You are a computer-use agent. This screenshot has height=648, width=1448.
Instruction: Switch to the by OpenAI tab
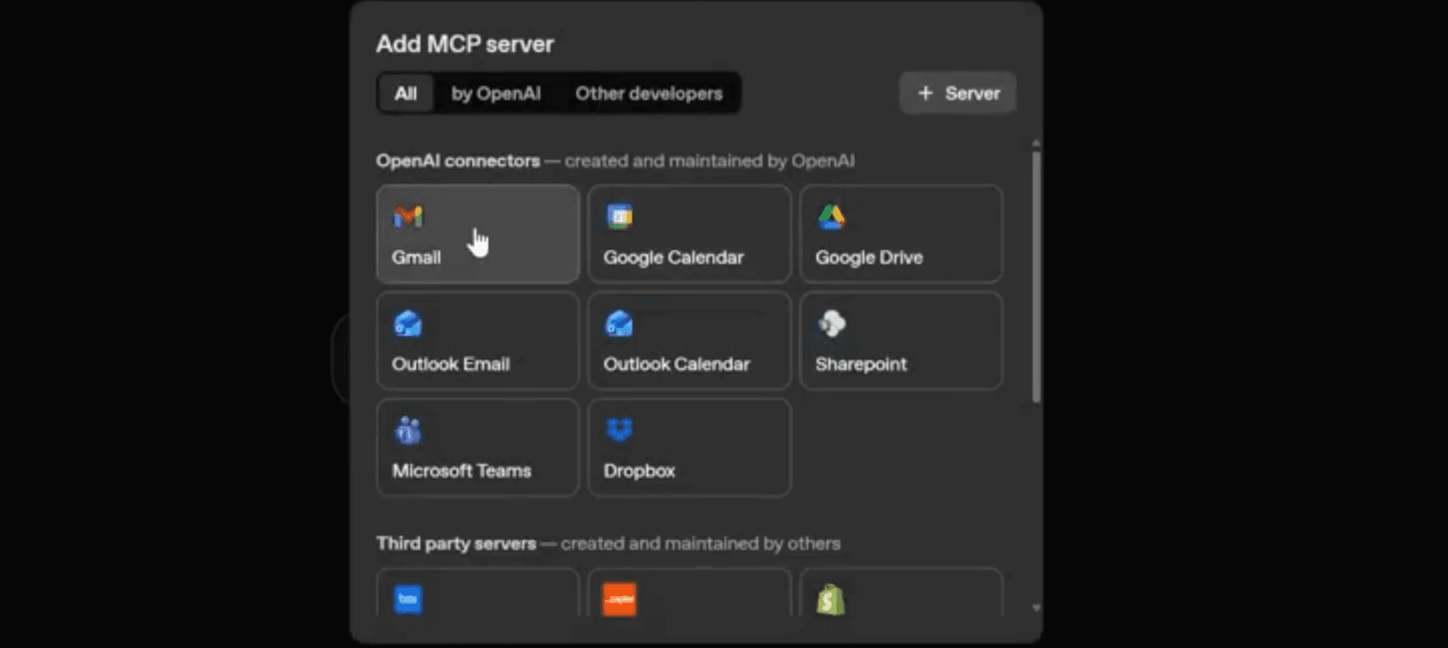click(496, 94)
